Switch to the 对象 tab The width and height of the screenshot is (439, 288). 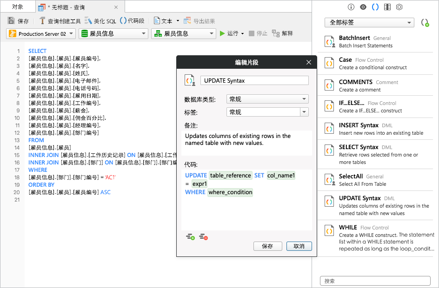coord(18,7)
